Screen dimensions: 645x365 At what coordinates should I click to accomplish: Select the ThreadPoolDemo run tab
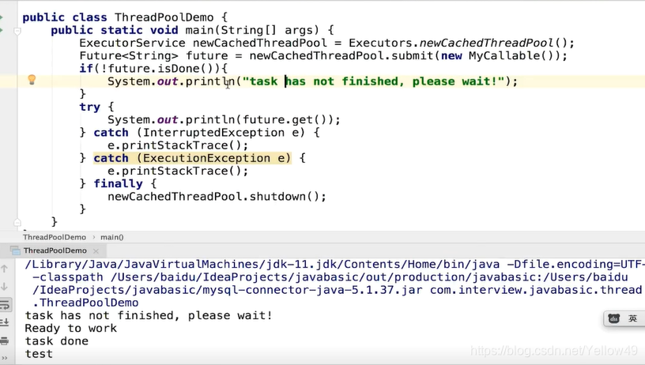[x=55, y=250]
